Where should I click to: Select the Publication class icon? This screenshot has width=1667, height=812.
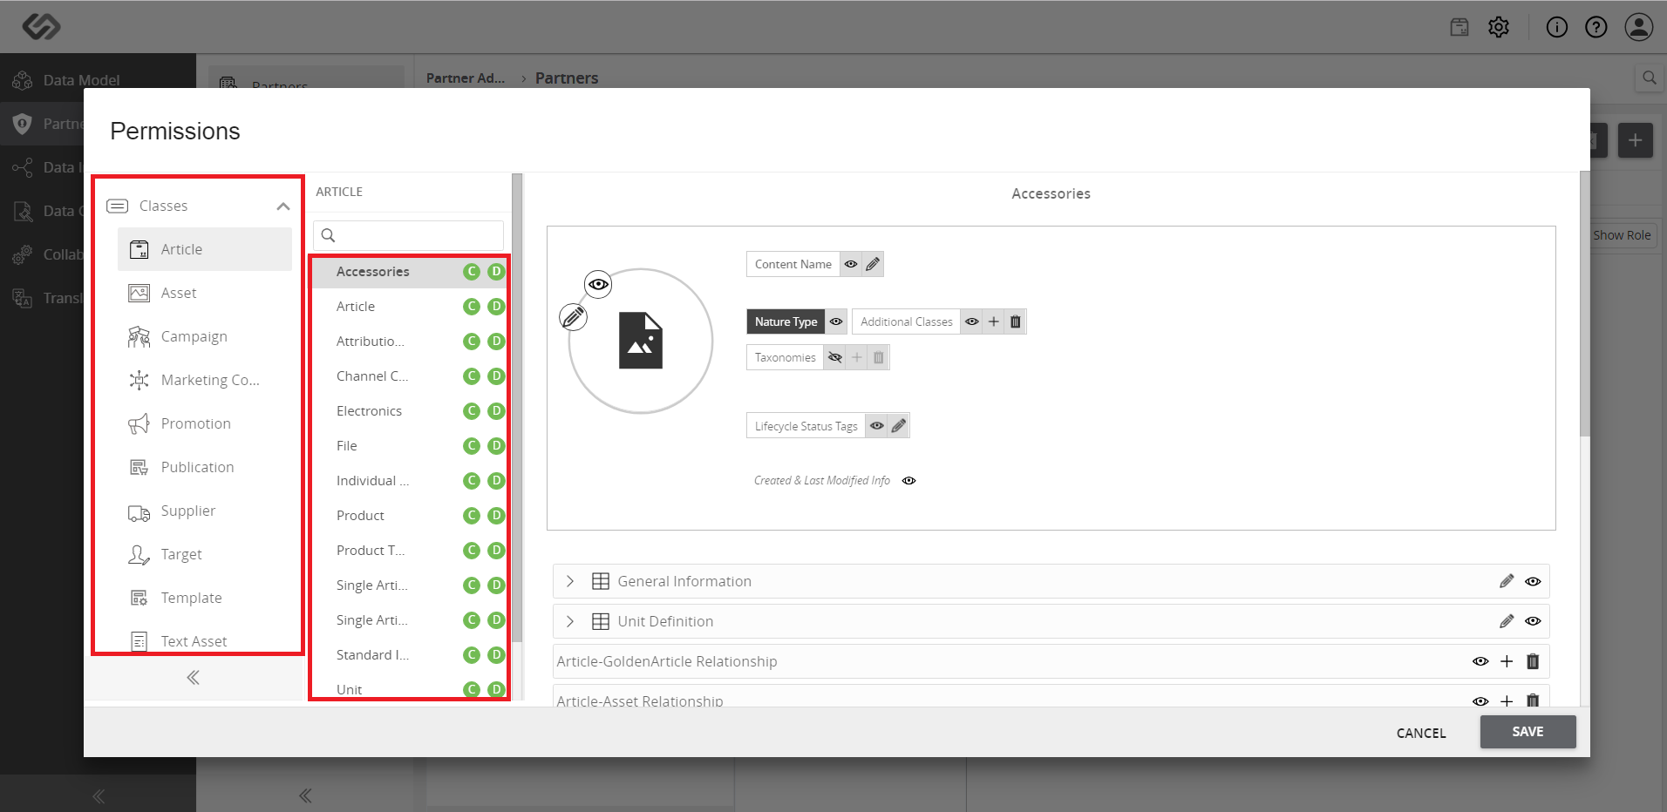[x=139, y=467]
